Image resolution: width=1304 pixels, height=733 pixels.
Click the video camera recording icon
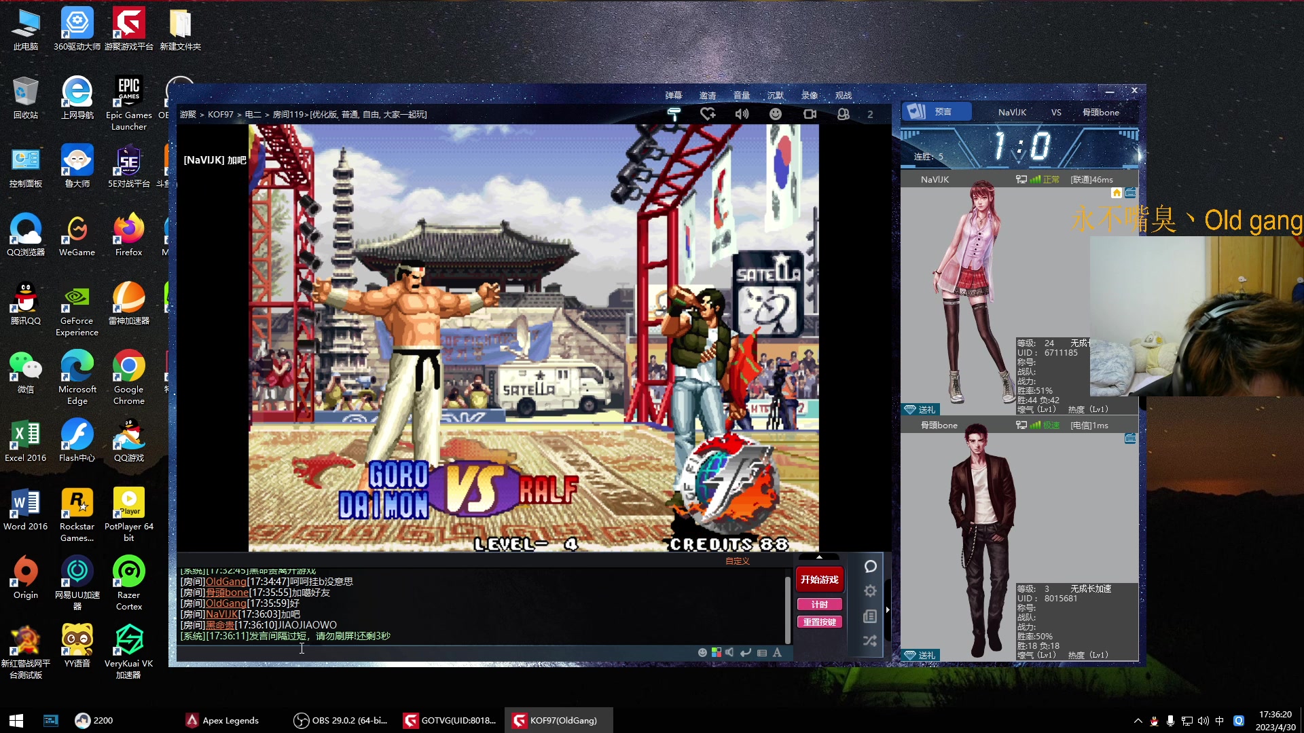coord(810,114)
